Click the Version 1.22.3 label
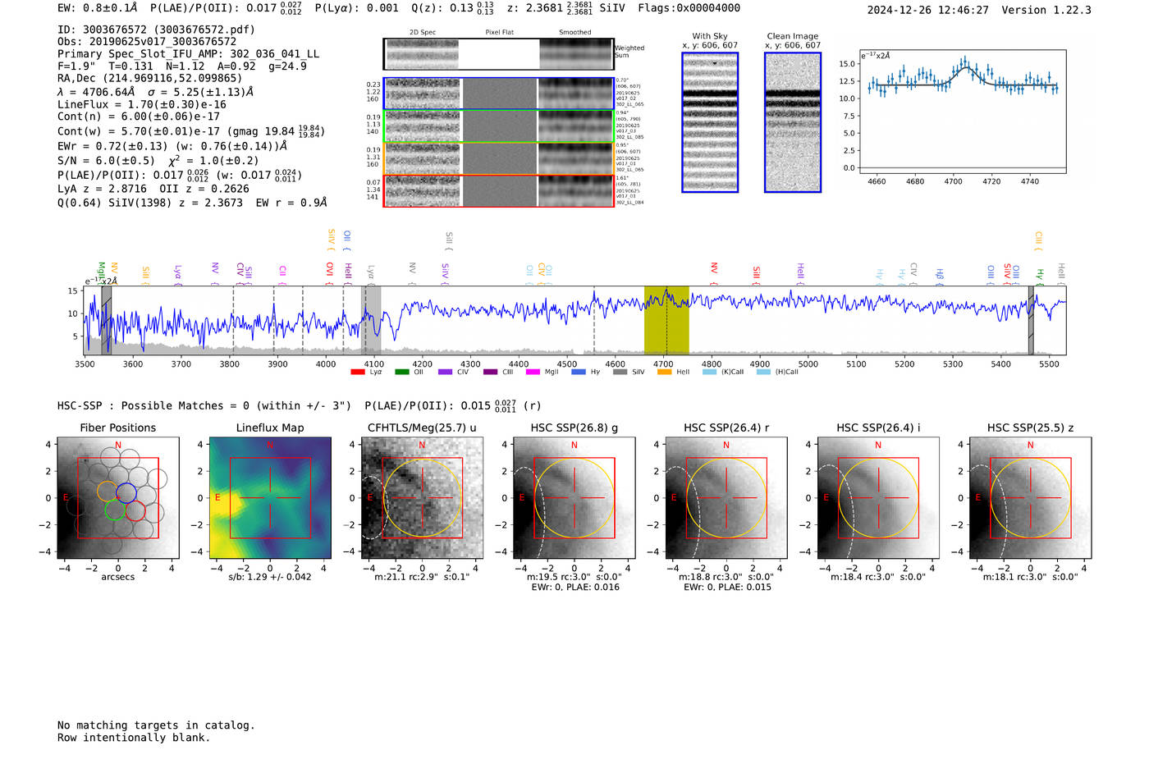The image size is (1149, 782). tap(1047, 11)
